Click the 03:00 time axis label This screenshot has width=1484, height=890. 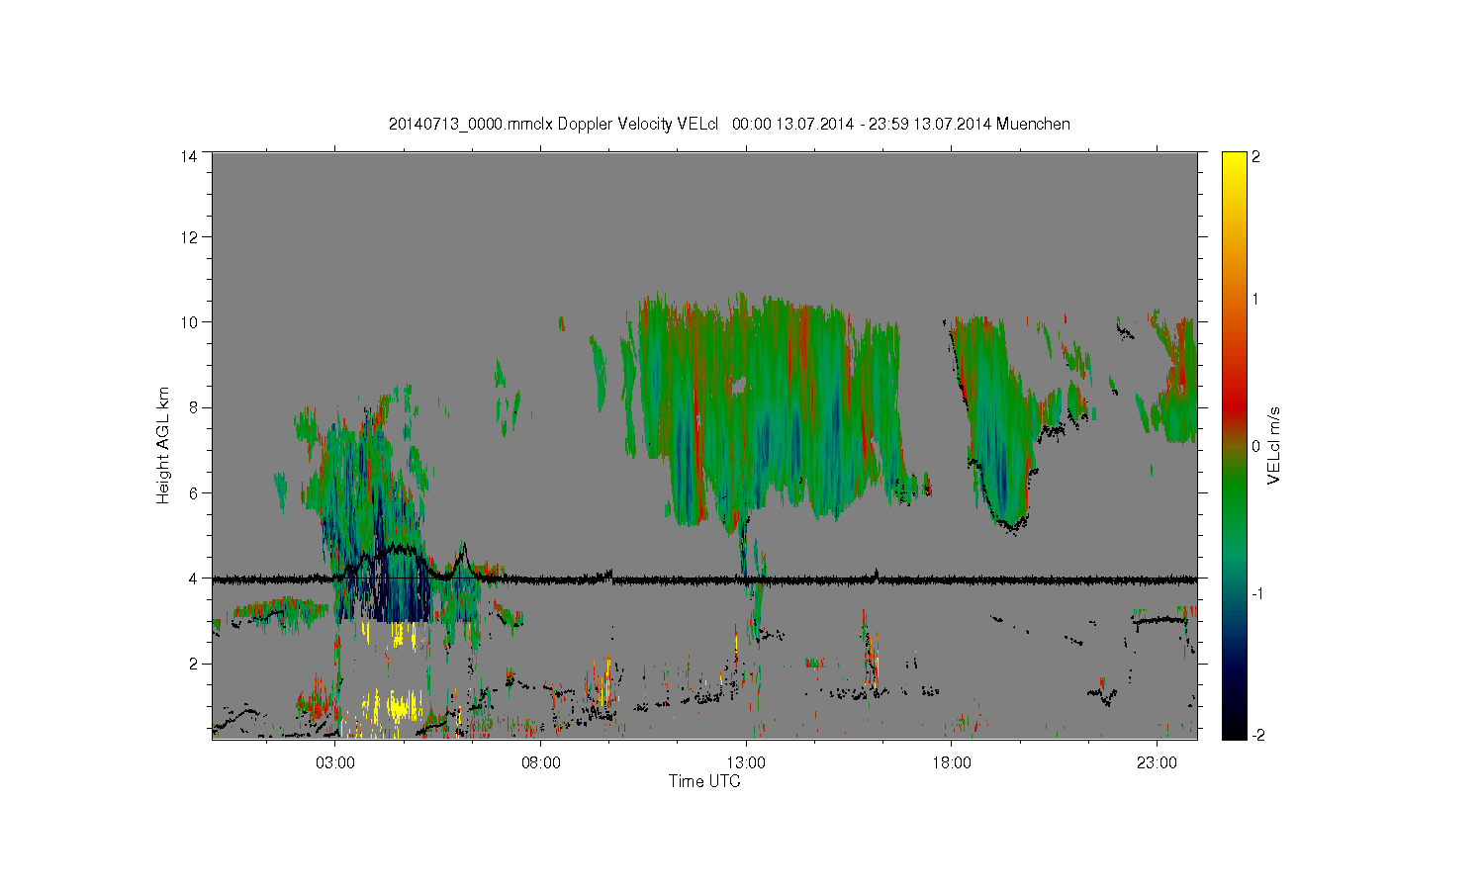click(x=335, y=763)
